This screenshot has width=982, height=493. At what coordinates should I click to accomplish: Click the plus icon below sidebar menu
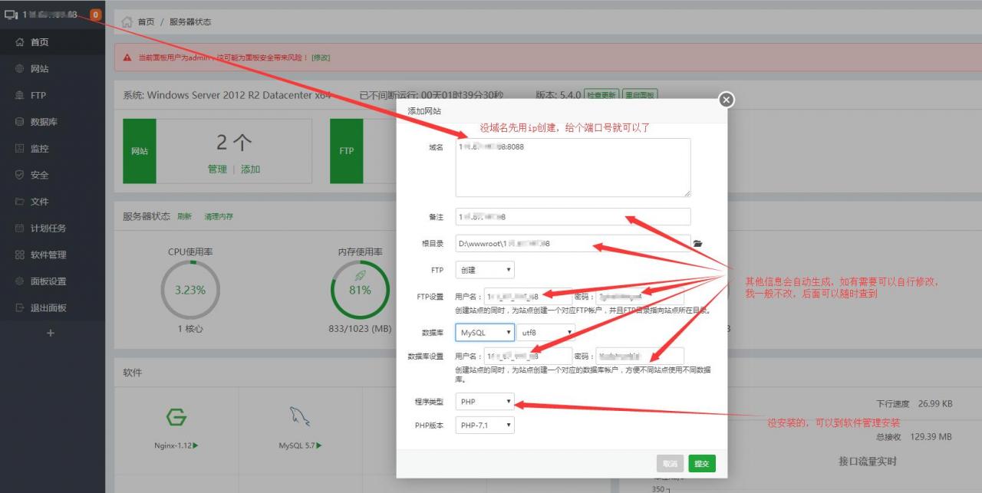click(x=51, y=333)
